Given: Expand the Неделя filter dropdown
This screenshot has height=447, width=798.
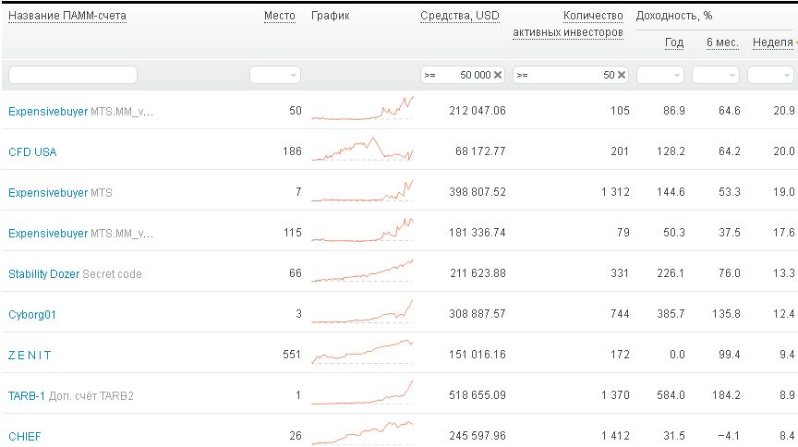Looking at the screenshot, I should (770, 75).
